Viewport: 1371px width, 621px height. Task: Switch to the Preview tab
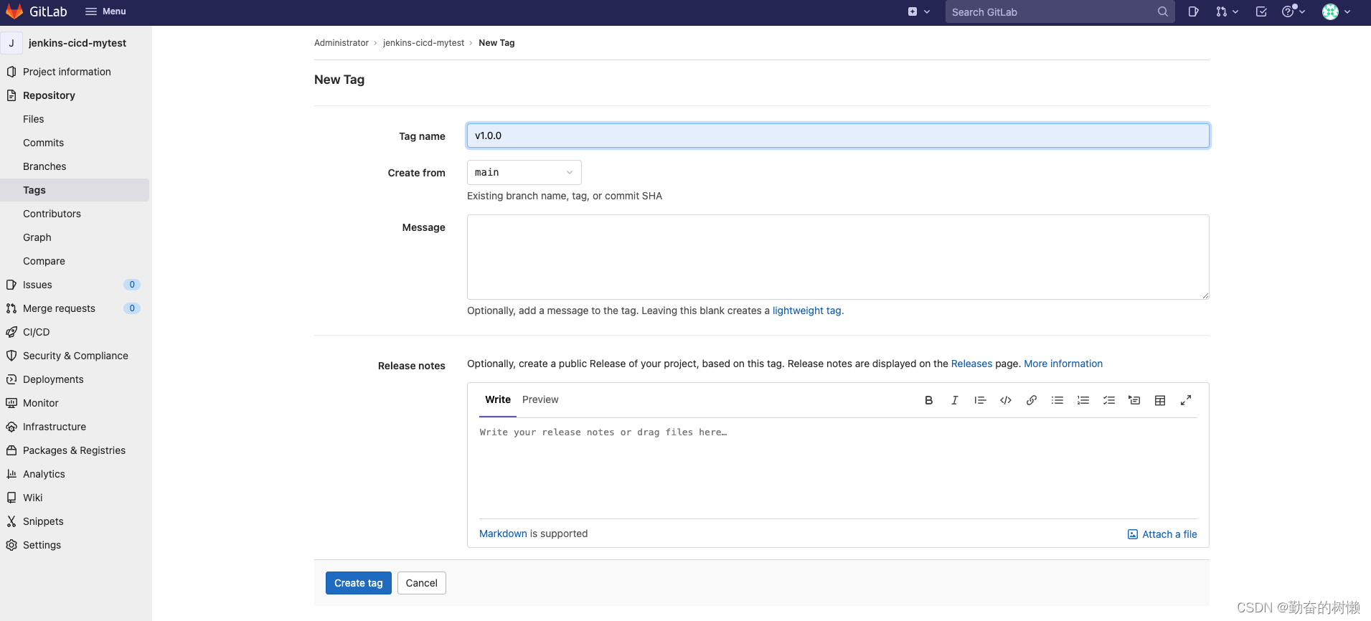[540, 399]
